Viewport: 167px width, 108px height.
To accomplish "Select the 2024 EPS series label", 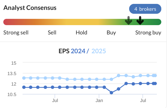I will [x=78, y=51].
